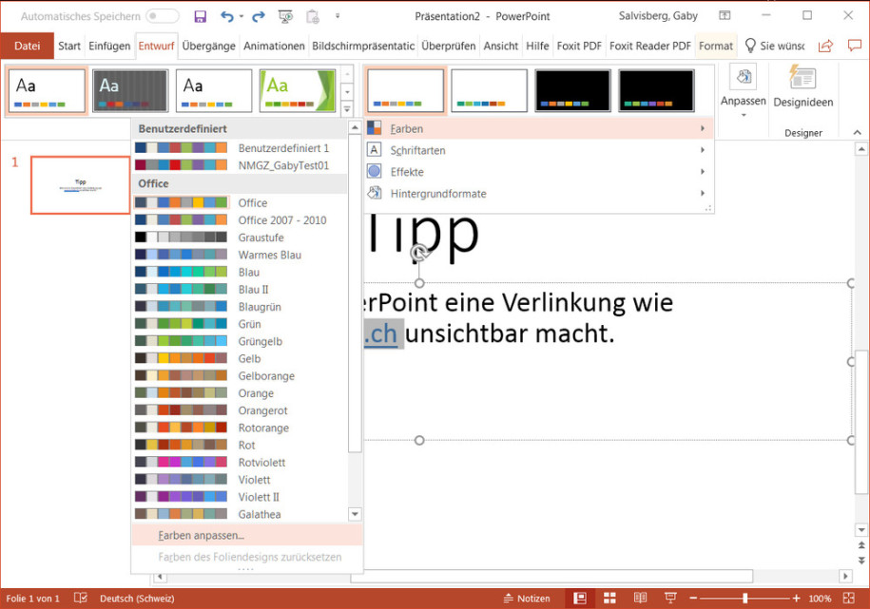Open Designideen in the Designer group

coord(802,86)
